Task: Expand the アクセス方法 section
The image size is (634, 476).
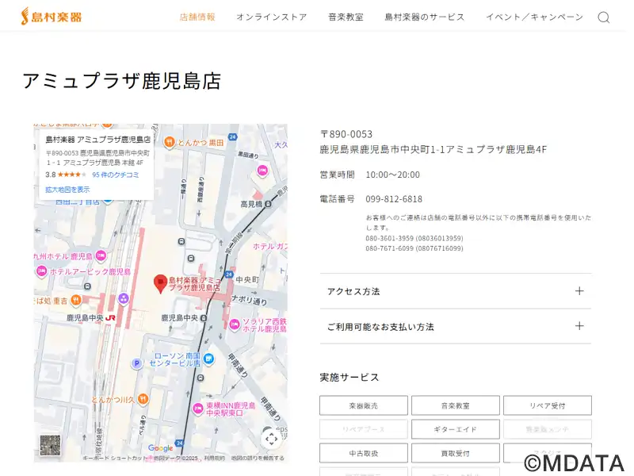Action: [455, 291]
